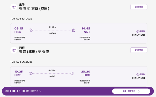Click the heading 東京 (成田) 至 香港

pyautogui.click(x=34, y=52)
